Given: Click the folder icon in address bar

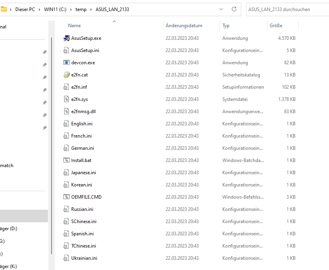Looking at the screenshot, I should pos(4,9).
